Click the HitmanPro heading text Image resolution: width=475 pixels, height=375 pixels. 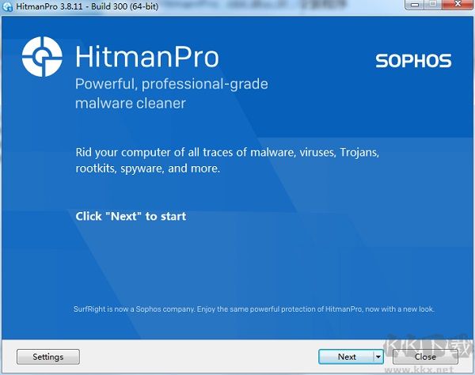pos(147,57)
